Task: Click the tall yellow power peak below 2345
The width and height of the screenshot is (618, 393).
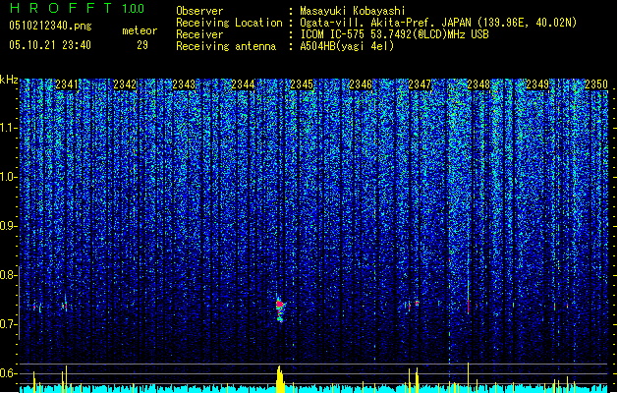Action: (x=280, y=379)
